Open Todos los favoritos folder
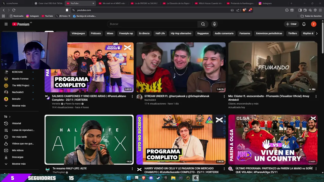The image size is (324, 182). click(311, 16)
